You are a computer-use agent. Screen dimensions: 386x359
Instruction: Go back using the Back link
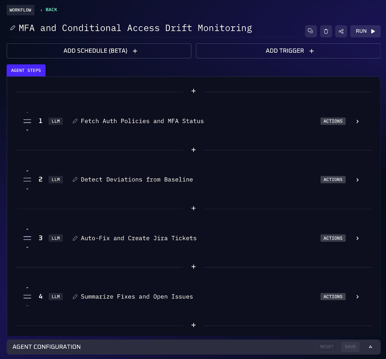point(49,10)
